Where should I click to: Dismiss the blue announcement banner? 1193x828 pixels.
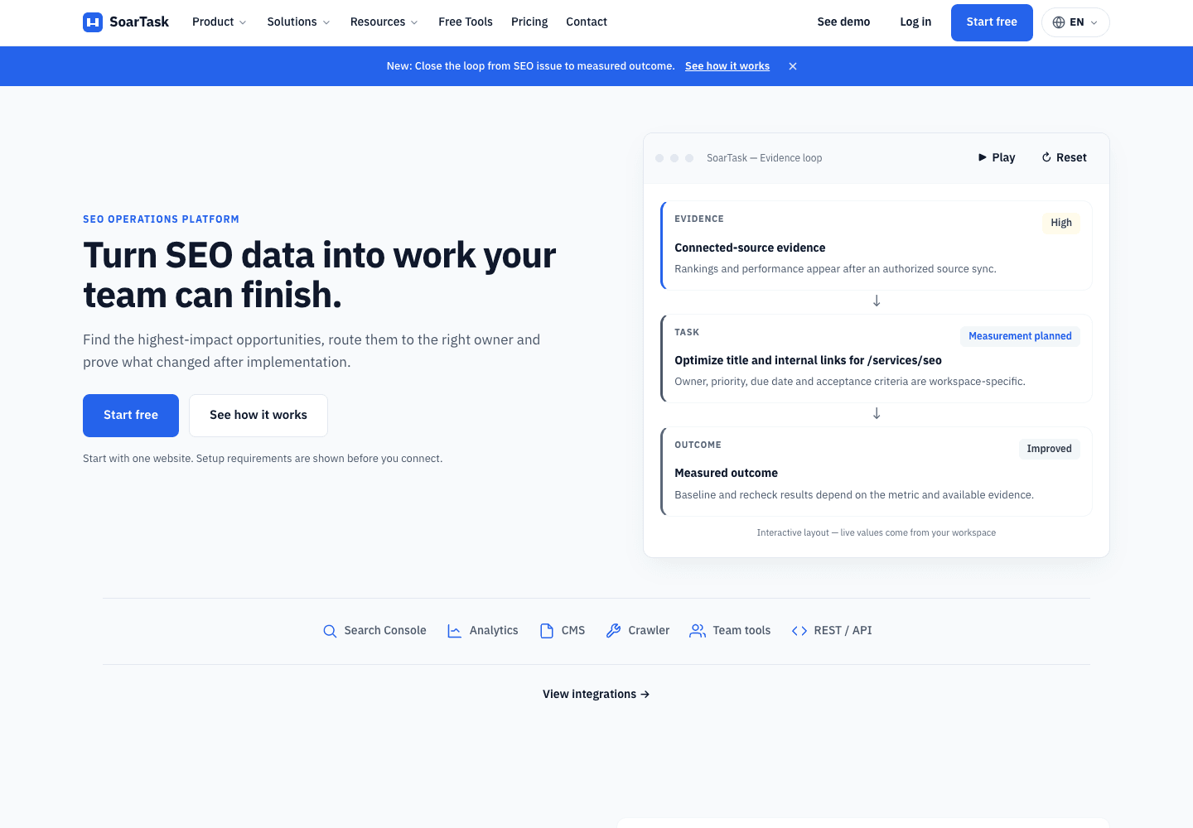point(793,66)
